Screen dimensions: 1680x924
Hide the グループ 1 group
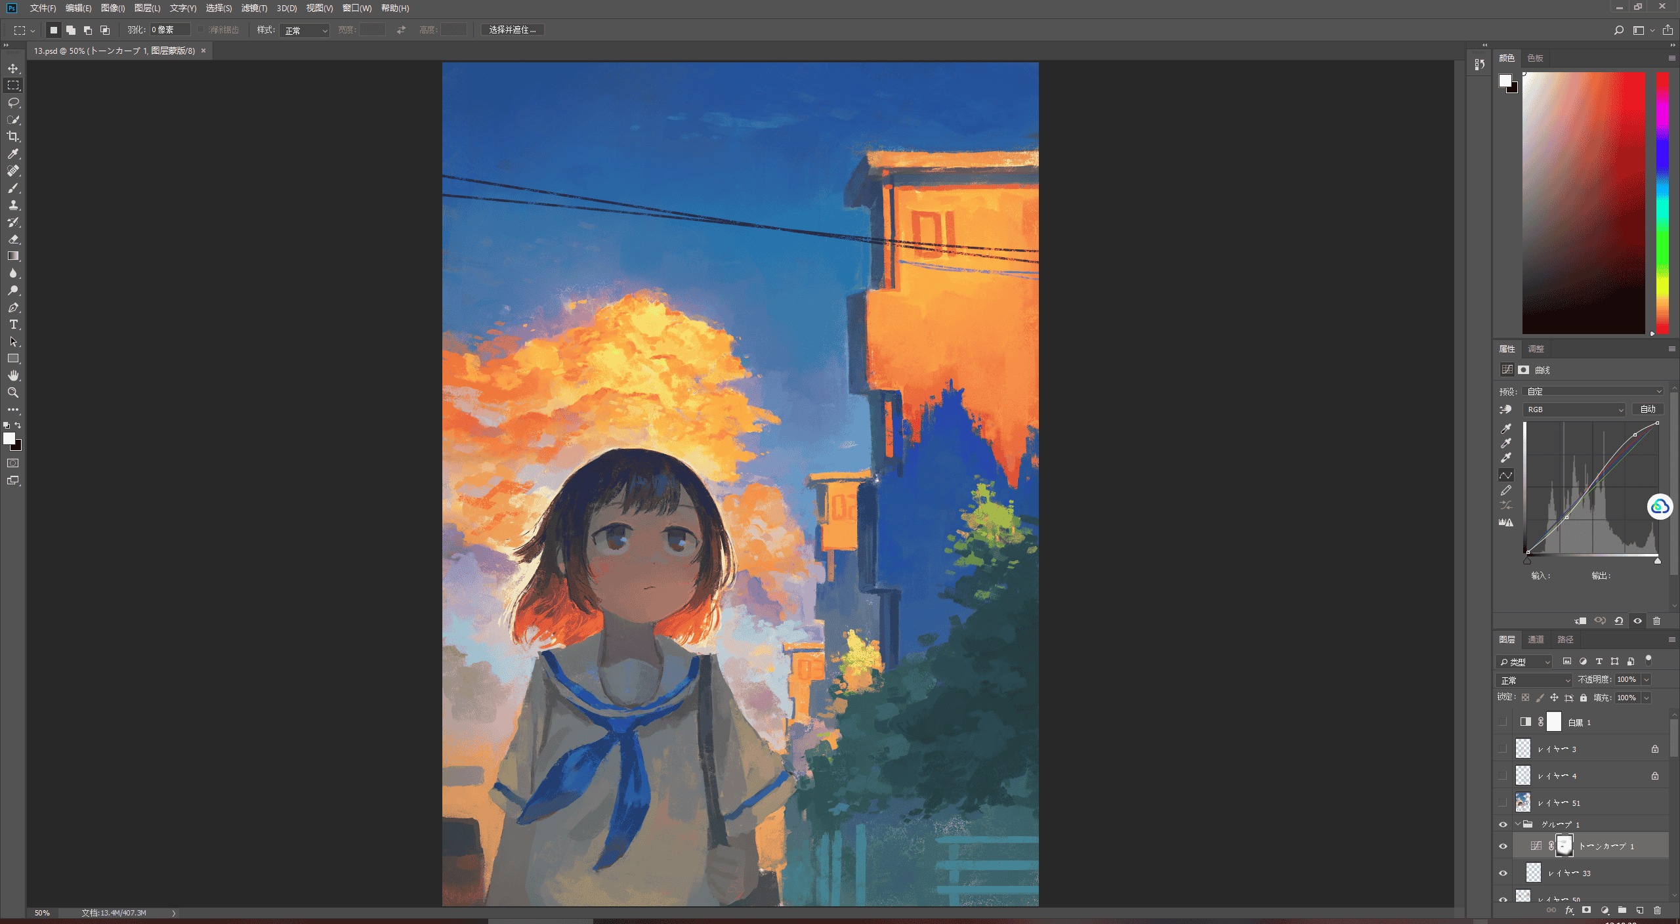tap(1503, 824)
